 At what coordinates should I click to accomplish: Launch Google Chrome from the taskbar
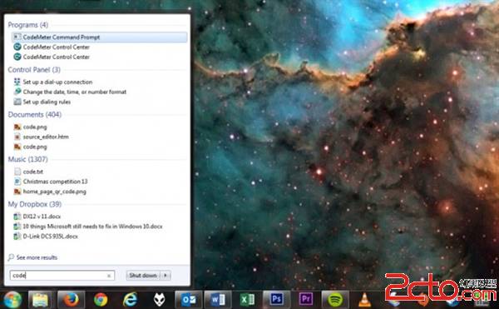click(101, 300)
